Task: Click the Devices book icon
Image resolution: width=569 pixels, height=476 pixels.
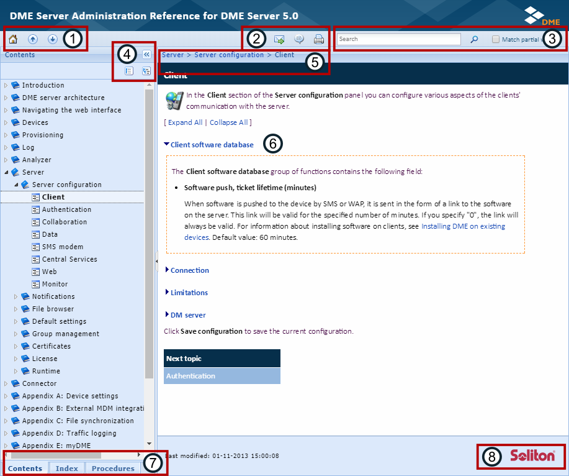Action: point(16,122)
